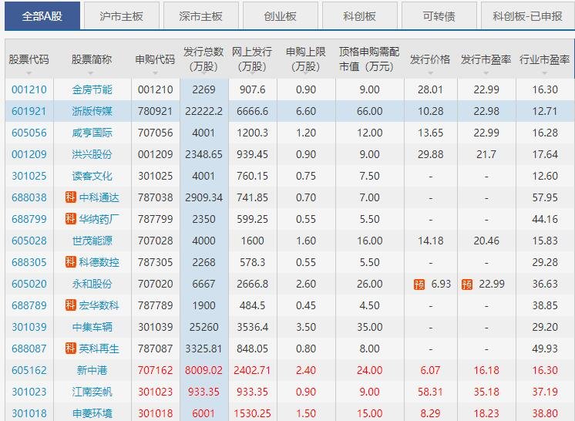The width and height of the screenshot is (575, 421).
Task: Open the 科创板-已申报 tab
Action: pos(528,15)
